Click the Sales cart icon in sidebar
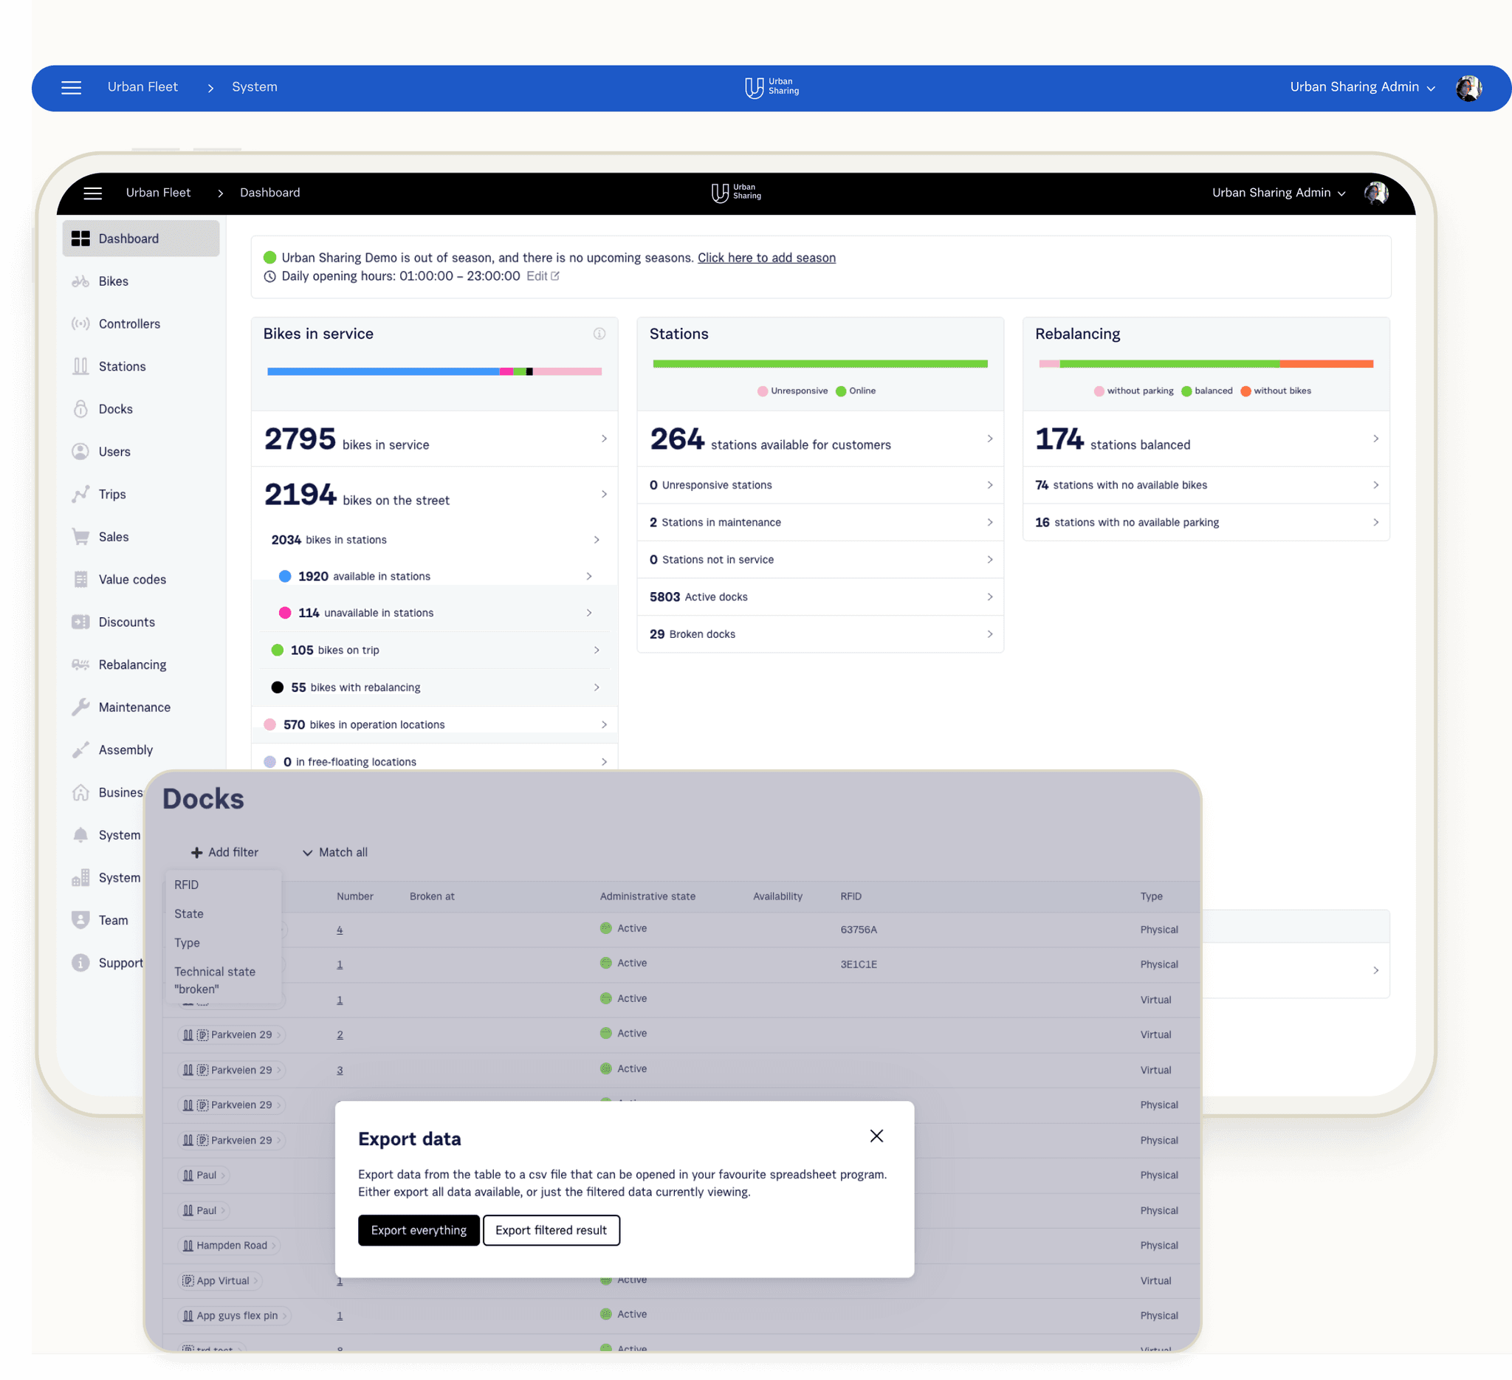Image resolution: width=1512 pixels, height=1380 pixels. click(x=80, y=537)
